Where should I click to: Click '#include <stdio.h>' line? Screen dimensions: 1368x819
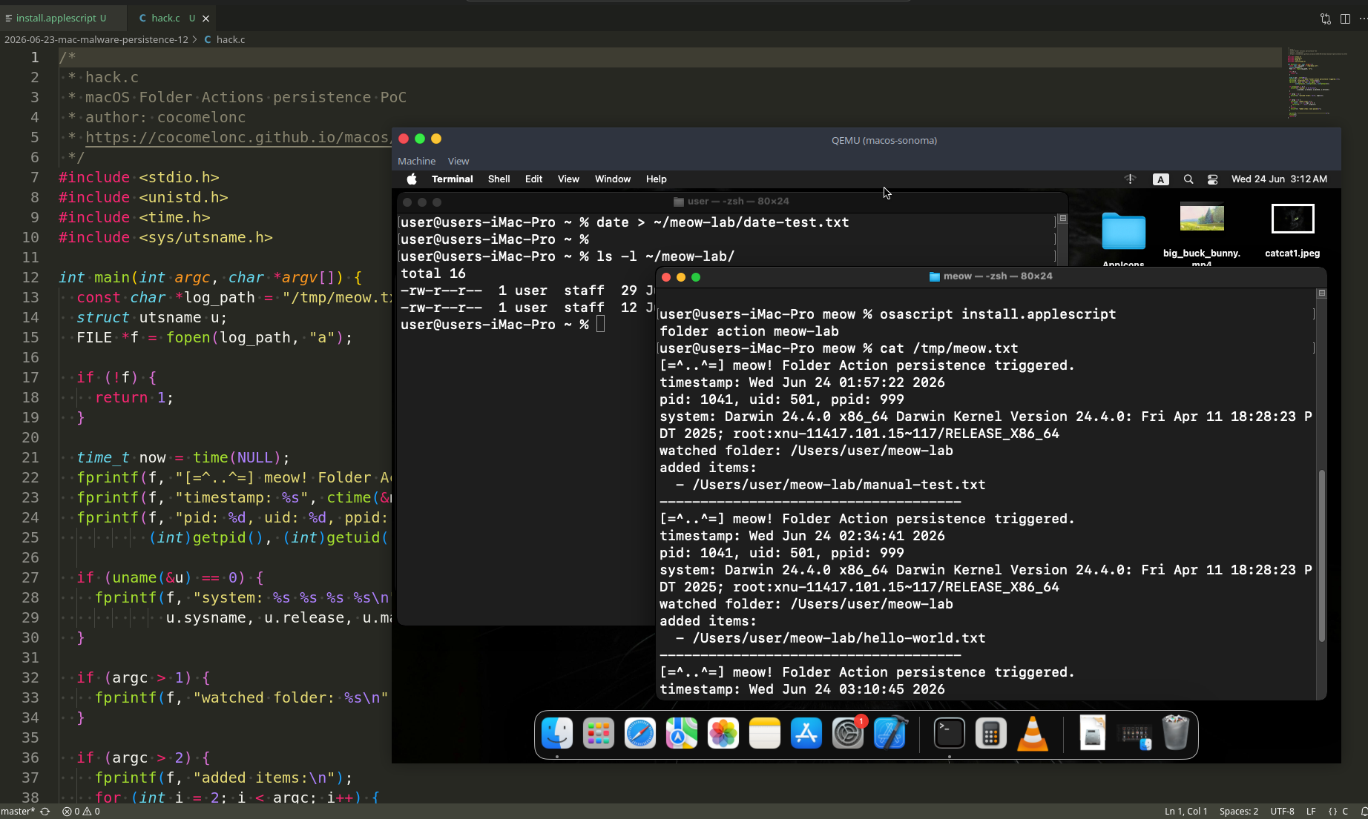coord(139,177)
